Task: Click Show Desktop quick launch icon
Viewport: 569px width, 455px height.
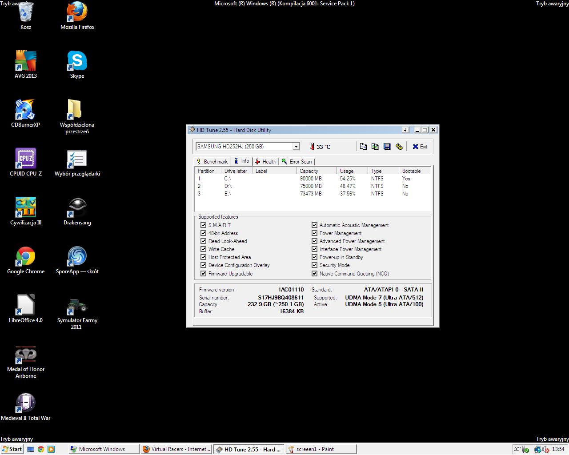Action: point(31,449)
